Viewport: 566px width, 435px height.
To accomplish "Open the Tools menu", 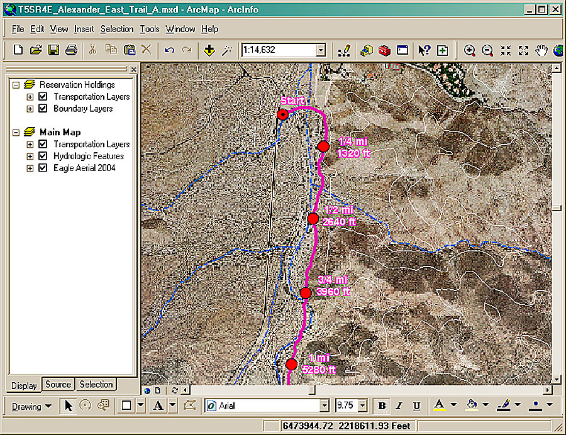I will point(150,29).
